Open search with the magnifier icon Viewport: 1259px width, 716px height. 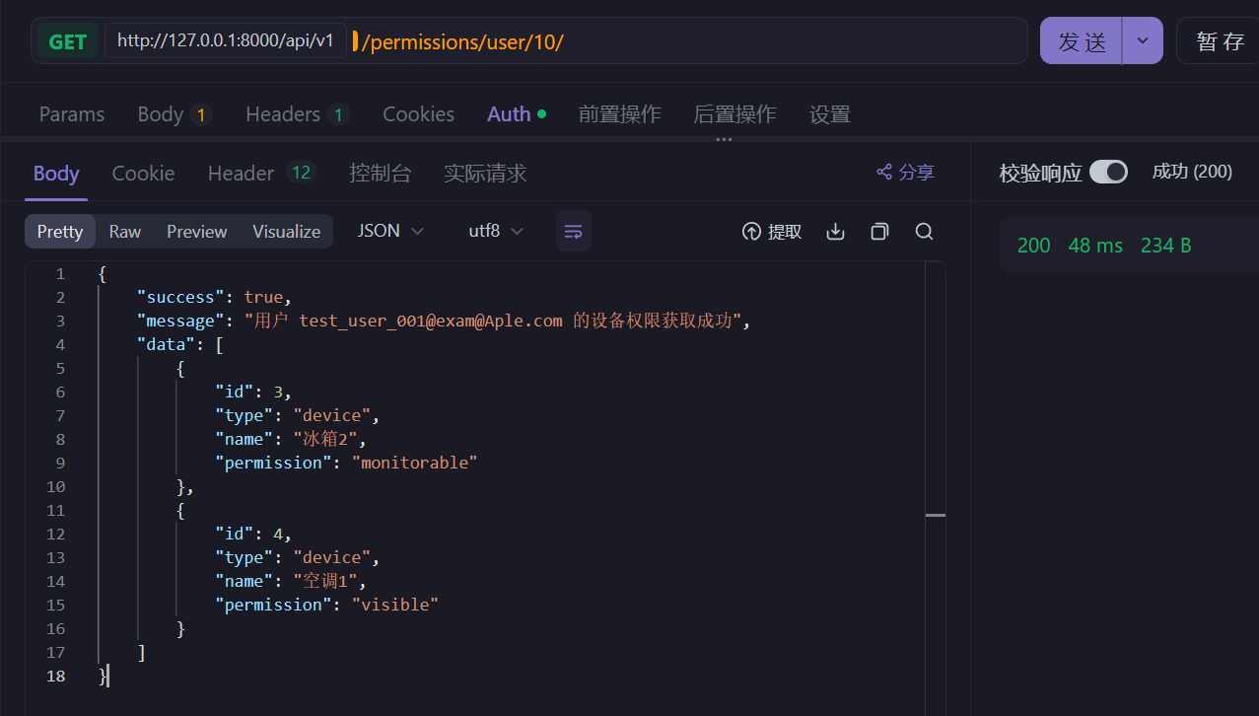924,232
